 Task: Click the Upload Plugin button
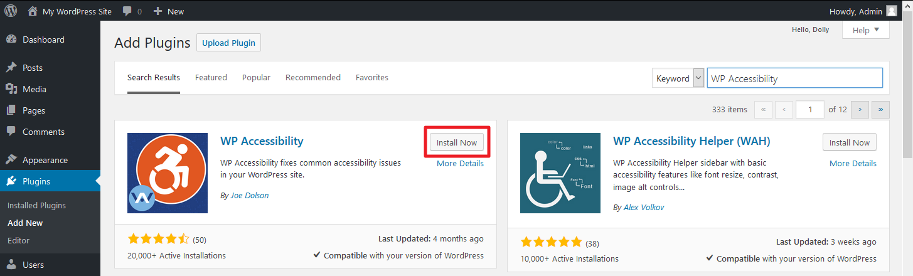(228, 43)
